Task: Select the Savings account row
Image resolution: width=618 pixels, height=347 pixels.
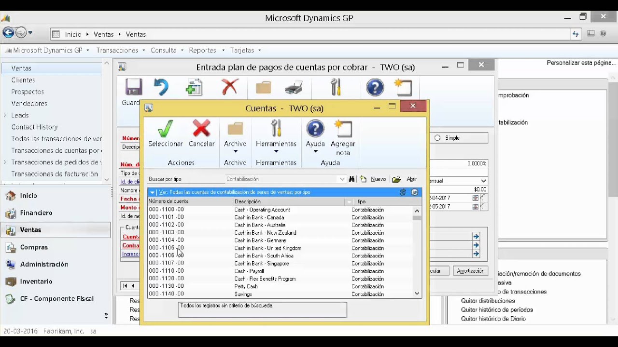Action: pos(280,294)
